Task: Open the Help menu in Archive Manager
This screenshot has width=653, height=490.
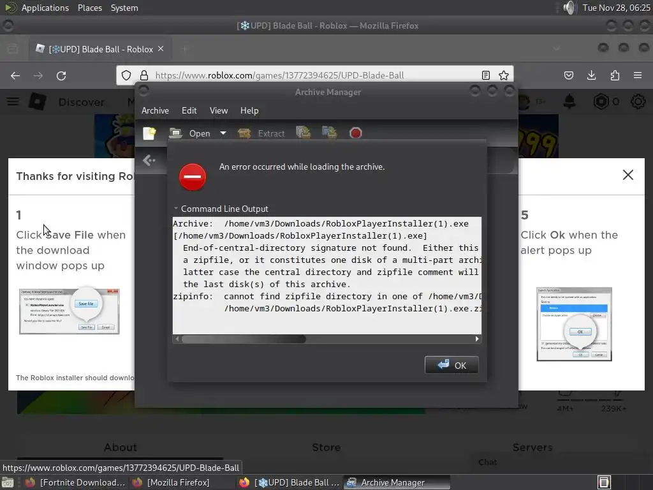Action: pyautogui.click(x=249, y=110)
